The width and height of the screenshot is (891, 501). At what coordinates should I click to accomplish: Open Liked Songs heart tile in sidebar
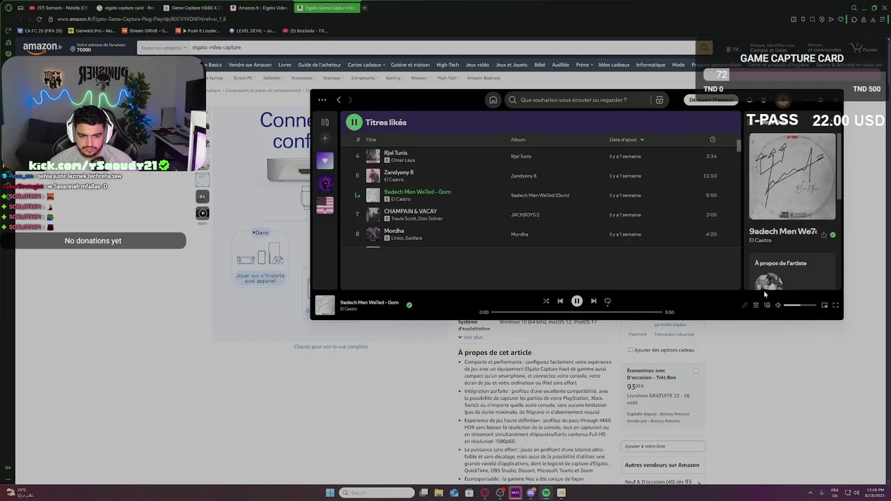324,161
